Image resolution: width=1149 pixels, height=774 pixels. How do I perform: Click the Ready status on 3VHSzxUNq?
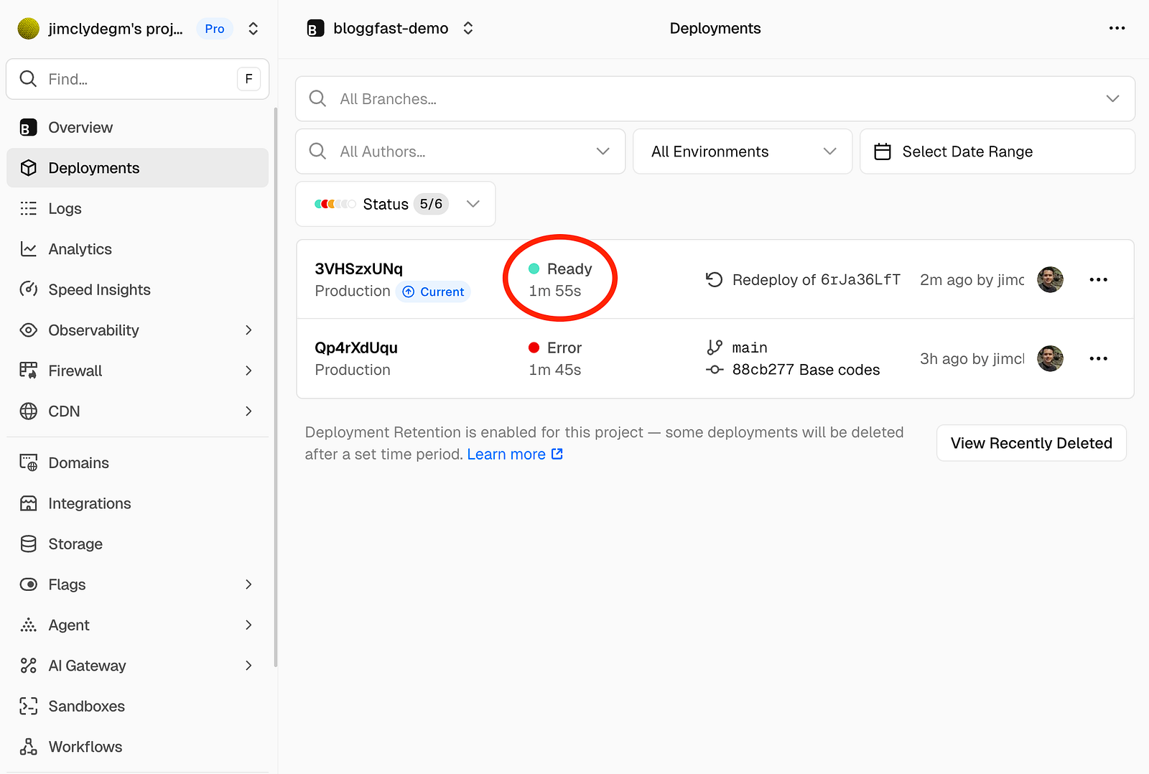[560, 269]
